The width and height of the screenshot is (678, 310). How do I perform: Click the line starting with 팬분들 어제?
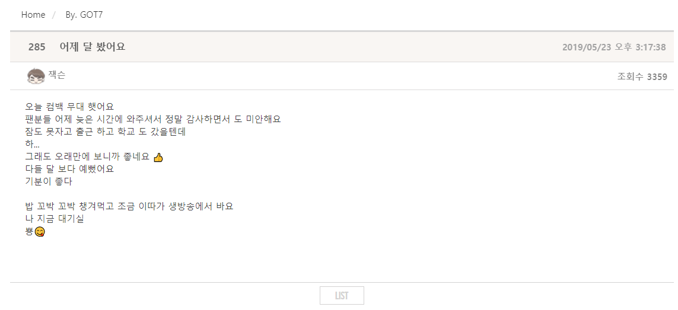click(x=152, y=119)
